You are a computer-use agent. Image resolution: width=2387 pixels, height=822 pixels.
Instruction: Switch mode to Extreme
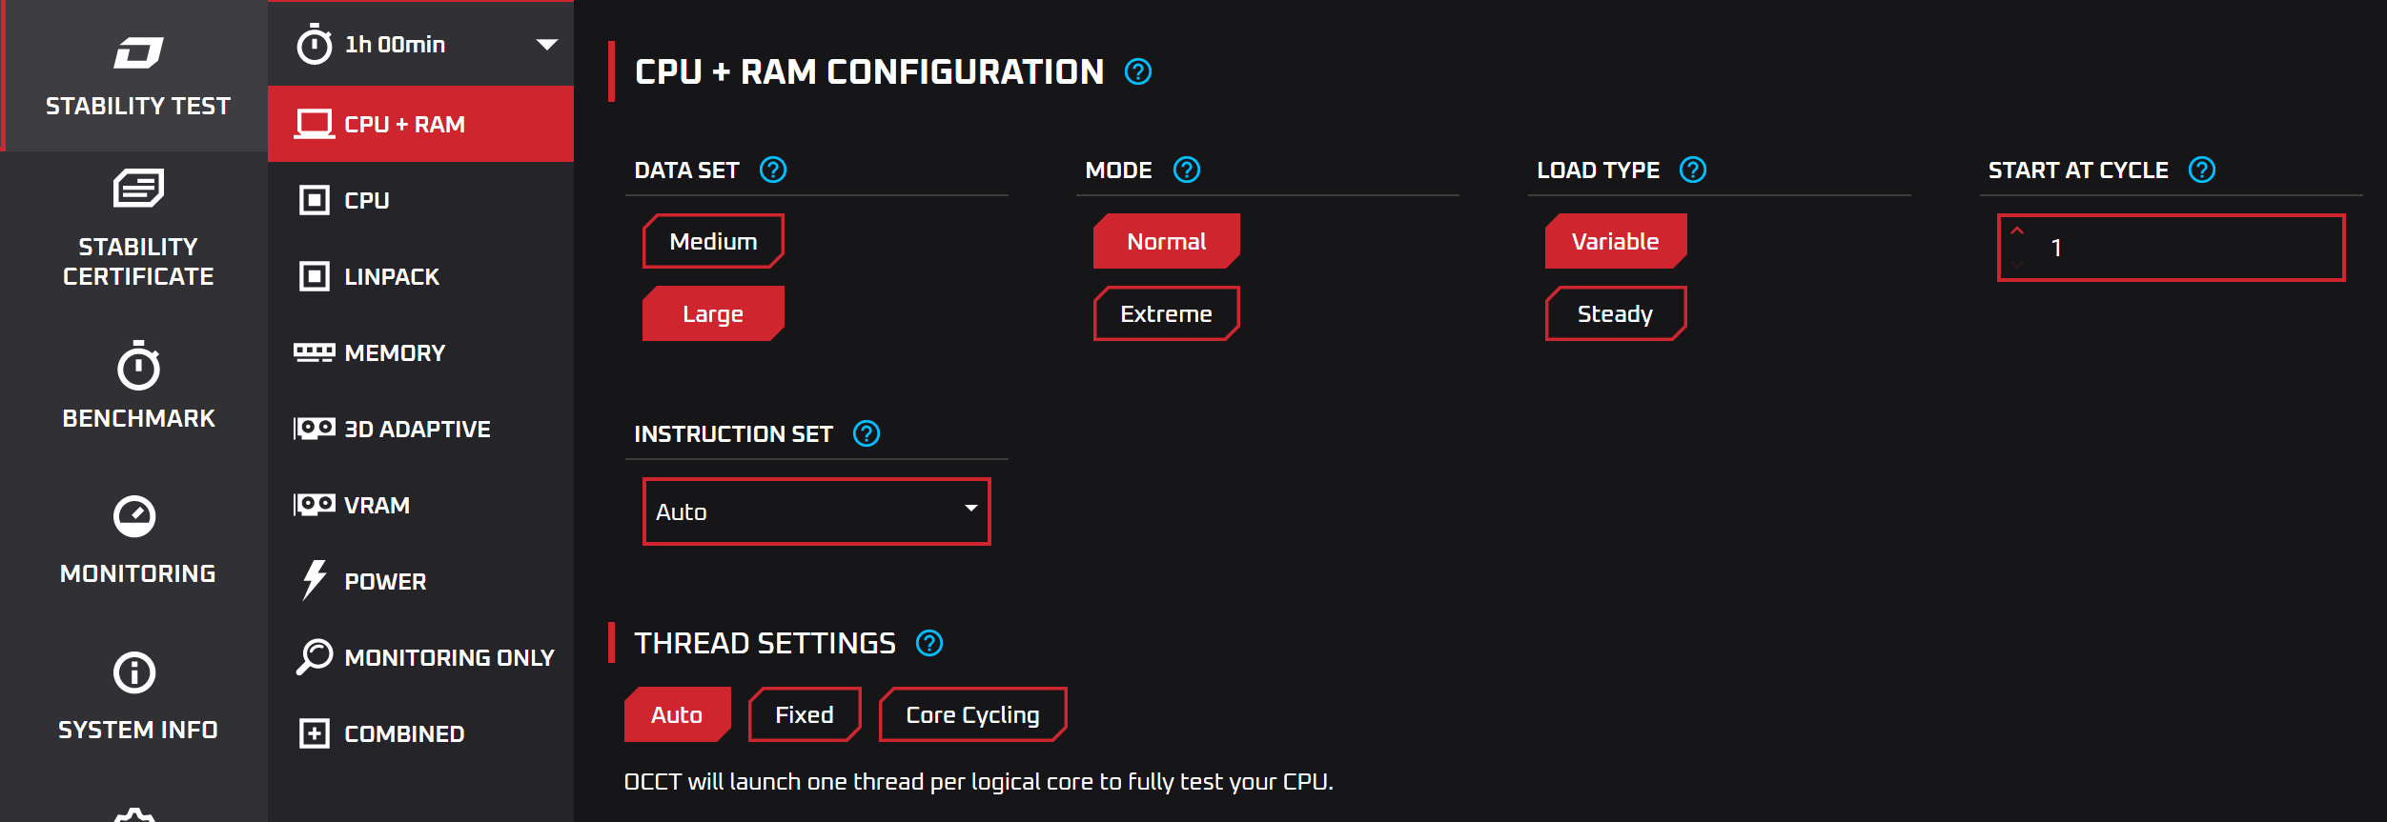click(x=1166, y=313)
